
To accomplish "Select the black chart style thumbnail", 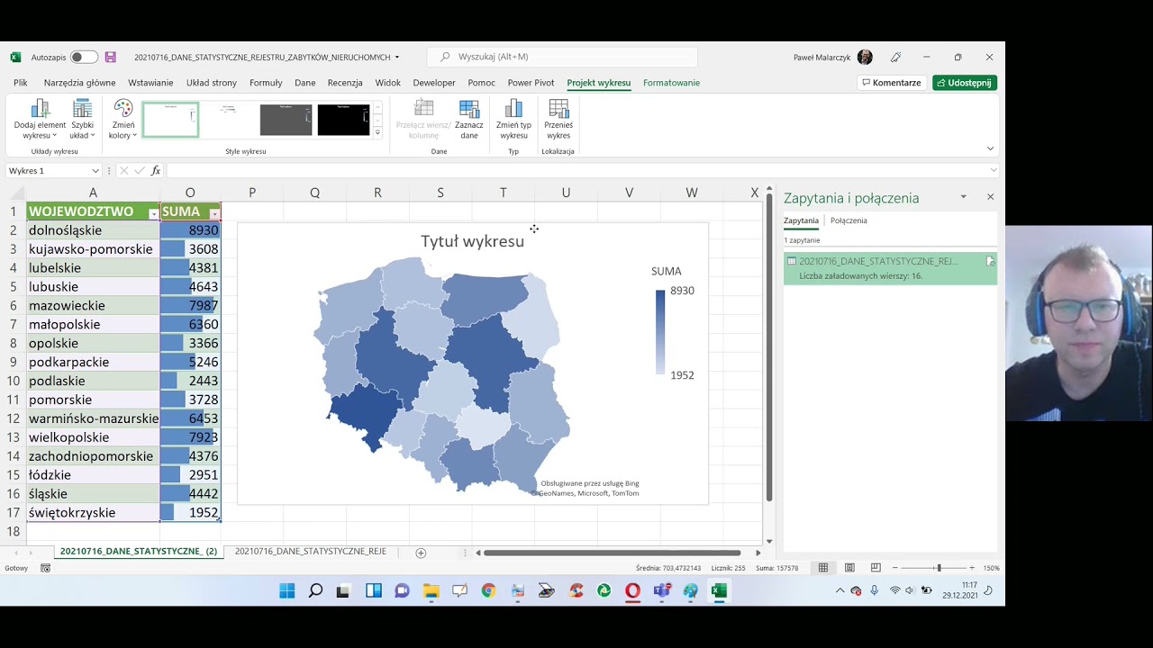I will click(343, 120).
